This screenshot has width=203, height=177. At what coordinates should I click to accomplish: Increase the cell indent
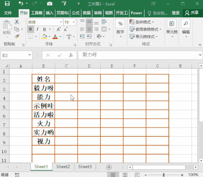tap(89, 37)
